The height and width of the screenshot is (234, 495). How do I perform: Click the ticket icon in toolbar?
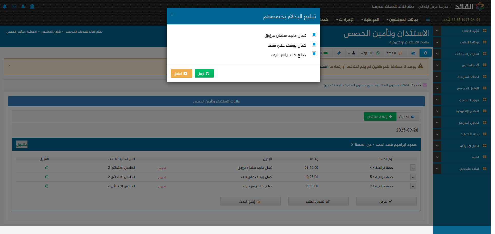(339, 53)
